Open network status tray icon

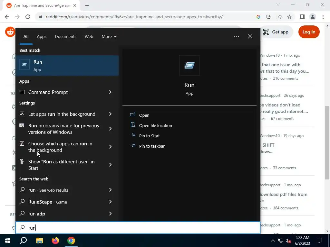281,241
